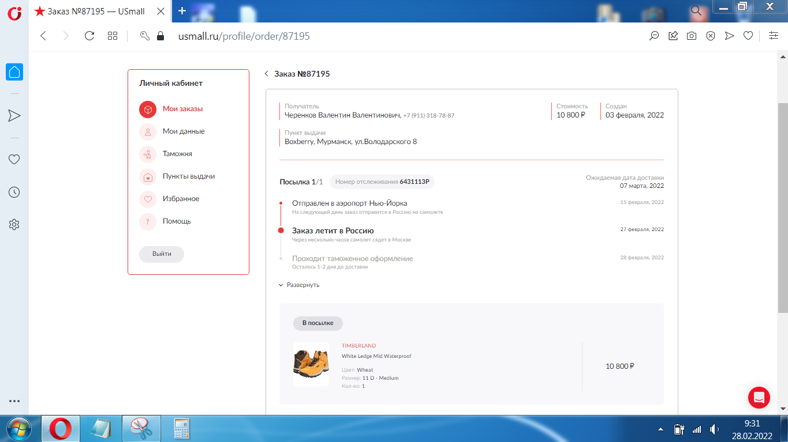Select Мои заказы menu item
This screenshot has width=788, height=442.
[x=182, y=109]
